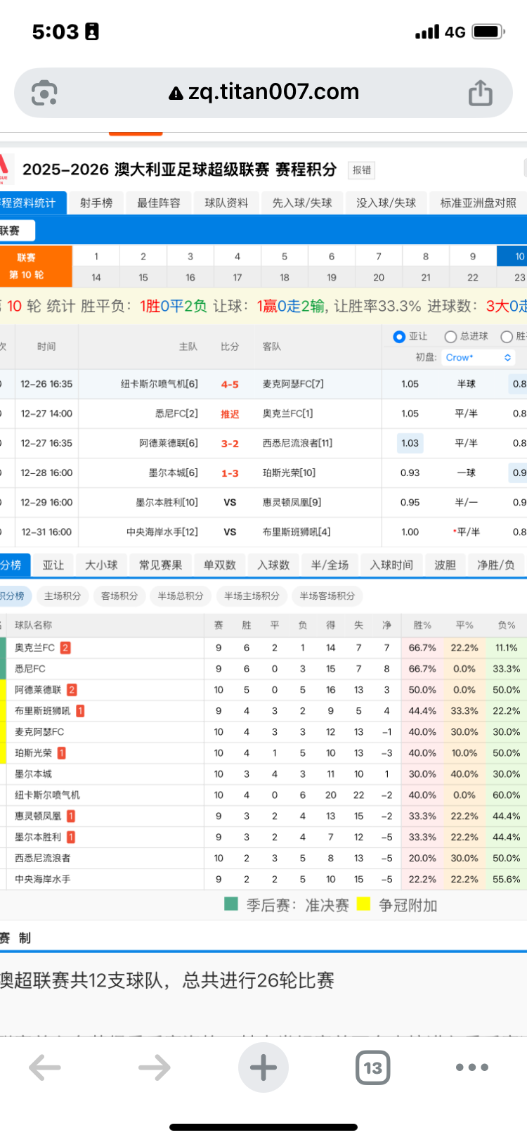Open the tab switcher showing 13 tabs
This screenshot has width=527, height=1142.
[x=372, y=1067]
